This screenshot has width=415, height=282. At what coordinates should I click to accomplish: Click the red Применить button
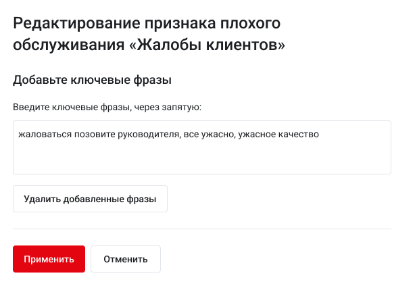tap(49, 258)
